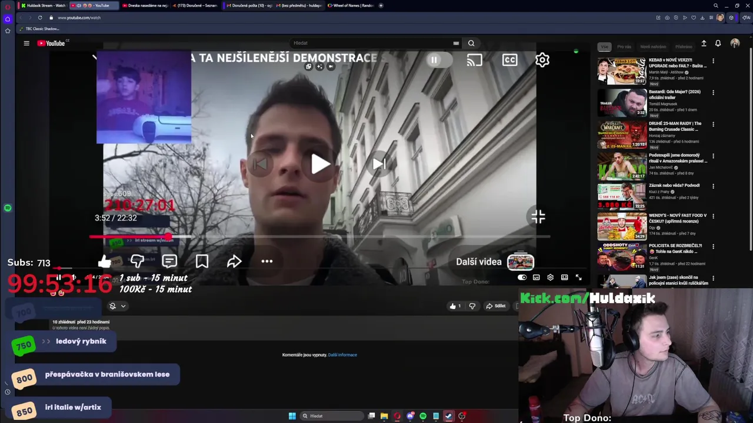Toggle closed captions with the CC button
This screenshot has height=423, width=753.
pos(509,60)
